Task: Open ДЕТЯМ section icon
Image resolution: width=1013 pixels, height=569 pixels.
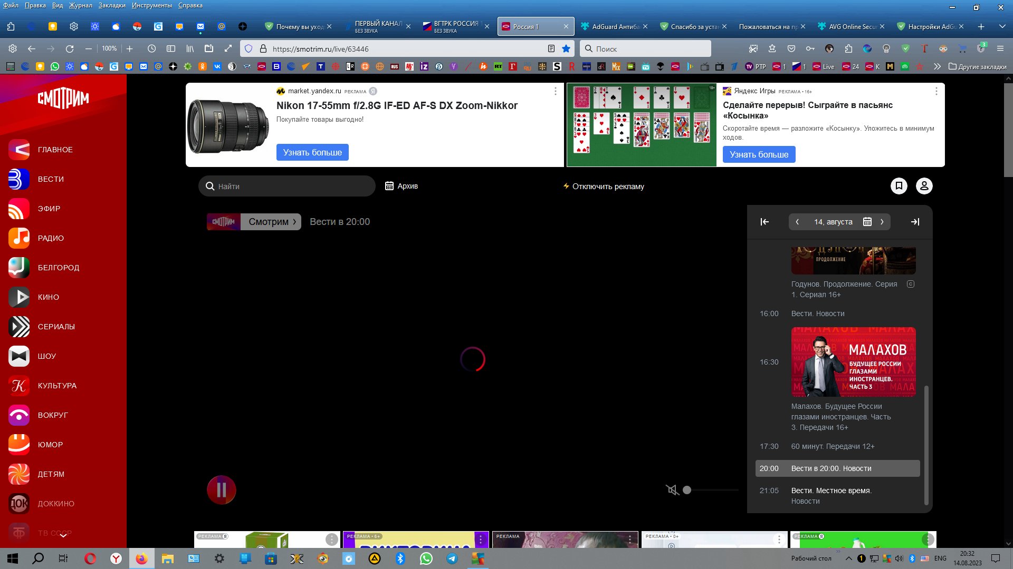Action: tap(18, 474)
